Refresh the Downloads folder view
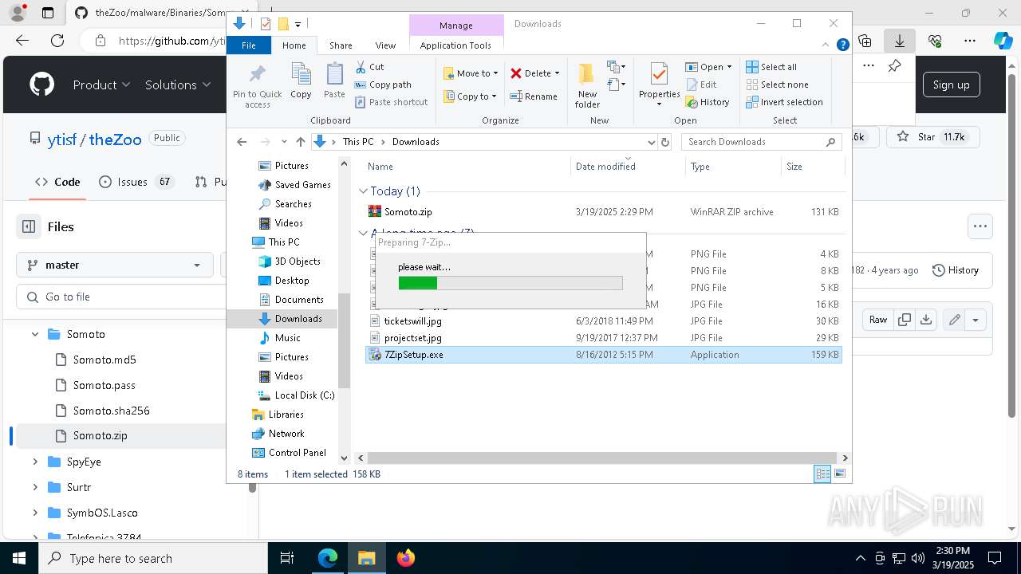This screenshot has width=1021, height=574. [665, 142]
